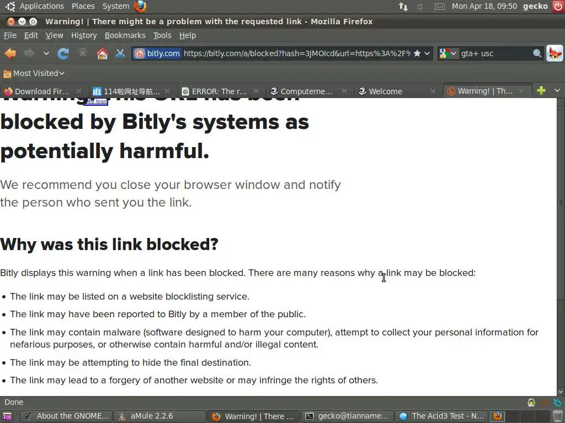565x423 pixels.
Task: Click the scrollbar down arrow
Action: [561, 392]
